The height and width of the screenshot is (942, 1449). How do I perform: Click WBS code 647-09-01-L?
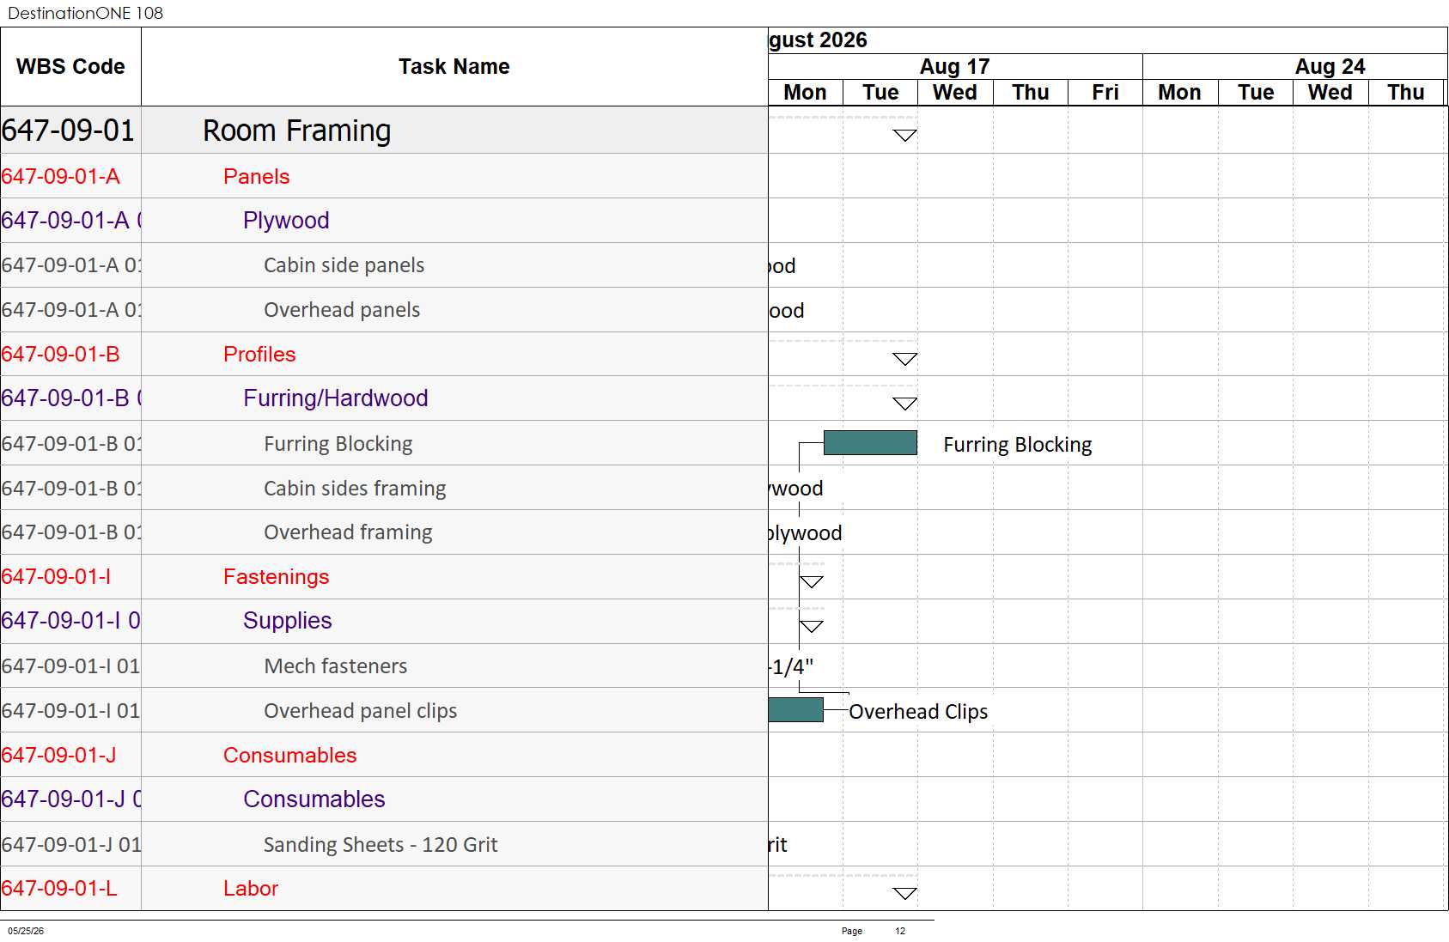(x=59, y=888)
